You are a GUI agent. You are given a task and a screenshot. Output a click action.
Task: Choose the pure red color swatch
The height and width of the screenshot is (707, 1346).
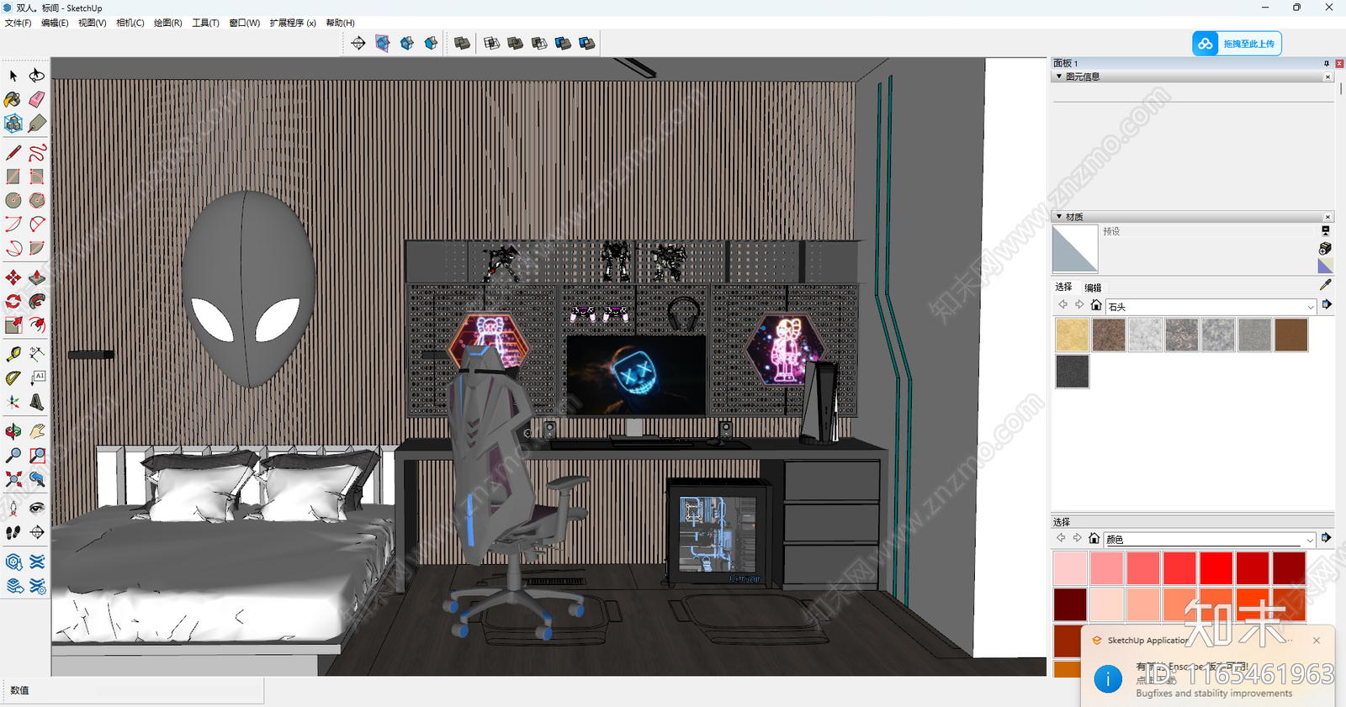point(1216,568)
